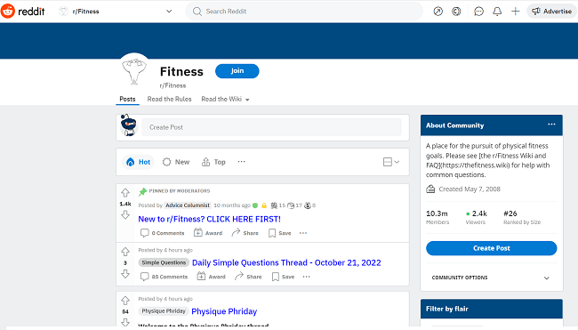Click the blue Create Post sidebar button
Image resolution: width=578 pixels, height=330 pixels.
(x=492, y=248)
